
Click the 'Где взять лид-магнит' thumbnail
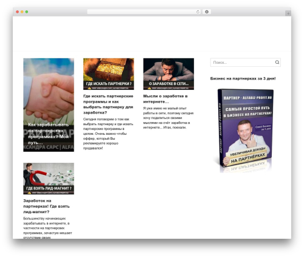tap(49, 179)
